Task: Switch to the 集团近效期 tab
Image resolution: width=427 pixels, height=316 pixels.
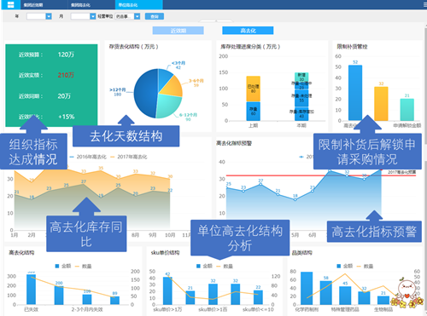Action: click(x=33, y=5)
